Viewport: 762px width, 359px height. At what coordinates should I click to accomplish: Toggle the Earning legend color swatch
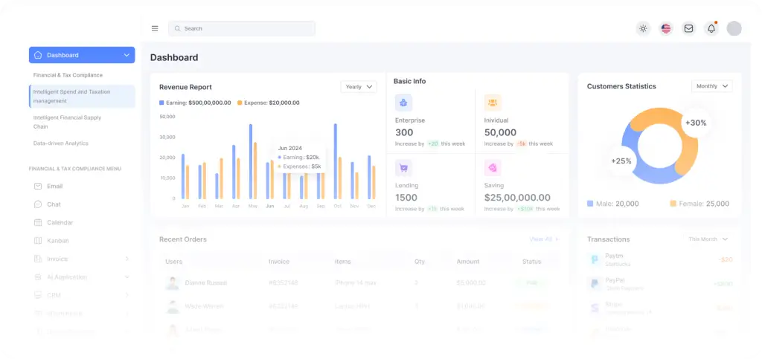click(161, 103)
